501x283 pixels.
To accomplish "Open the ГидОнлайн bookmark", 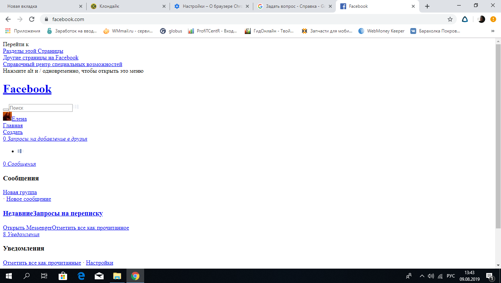I will point(269,31).
